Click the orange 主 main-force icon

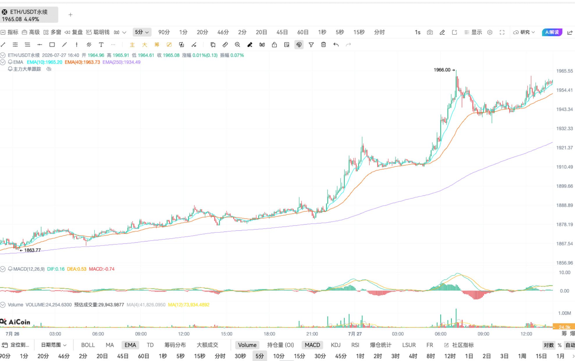(132, 45)
